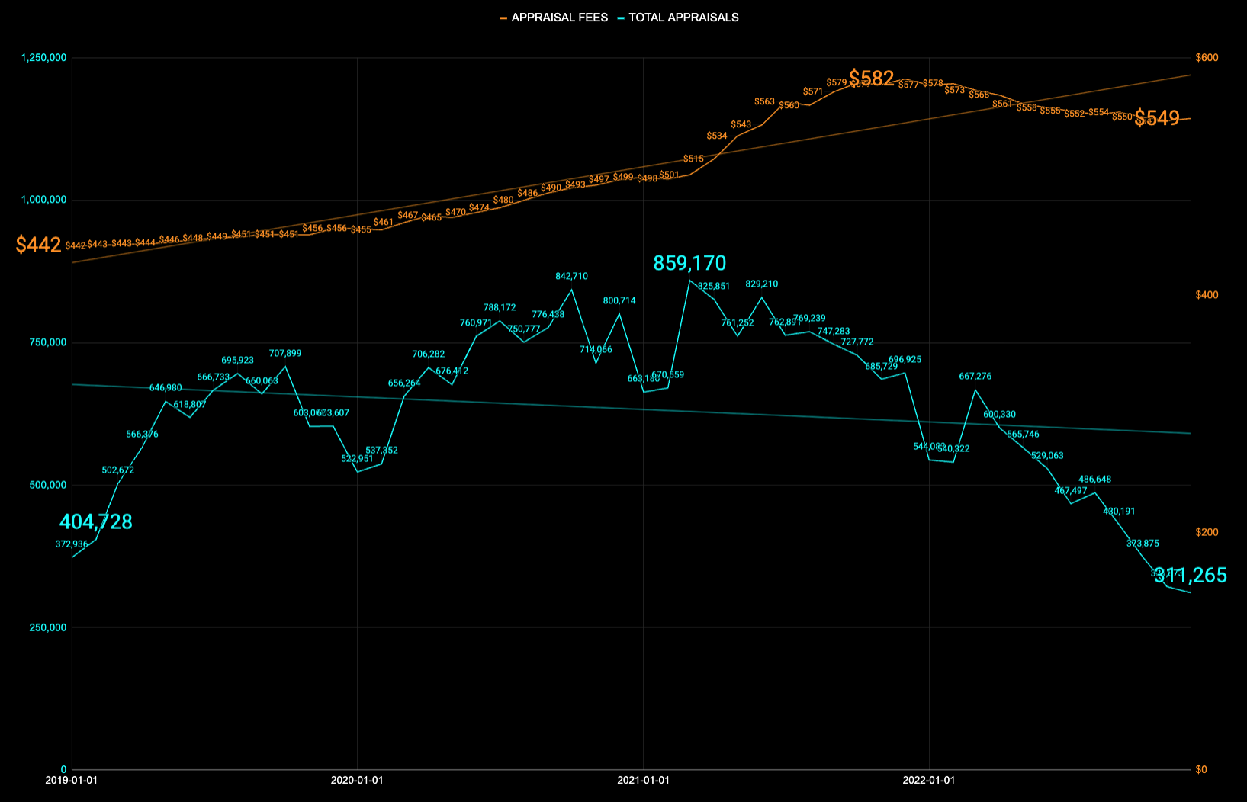This screenshot has height=802, width=1247.
Task: Click the $442 starting fee label
Action: click(x=38, y=244)
